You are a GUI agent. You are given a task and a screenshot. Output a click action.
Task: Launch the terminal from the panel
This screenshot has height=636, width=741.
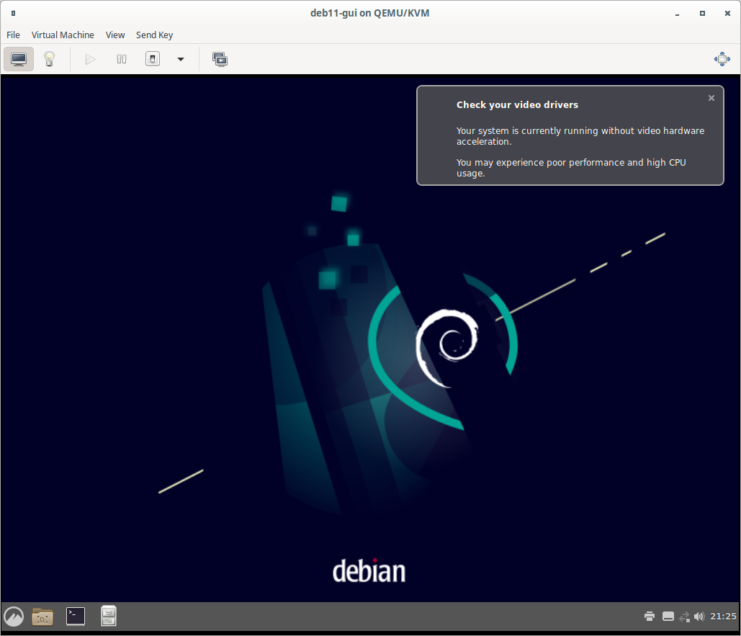click(x=76, y=616)
